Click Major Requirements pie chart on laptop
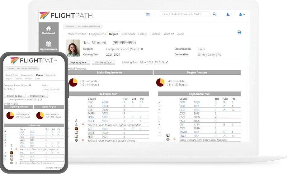Screen dimensions: 287x174 [x=73, y=82]
